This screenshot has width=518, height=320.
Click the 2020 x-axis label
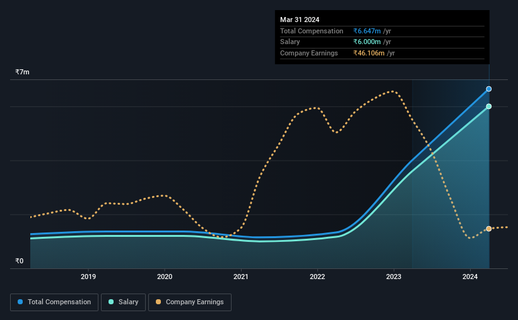click(165, 277)
